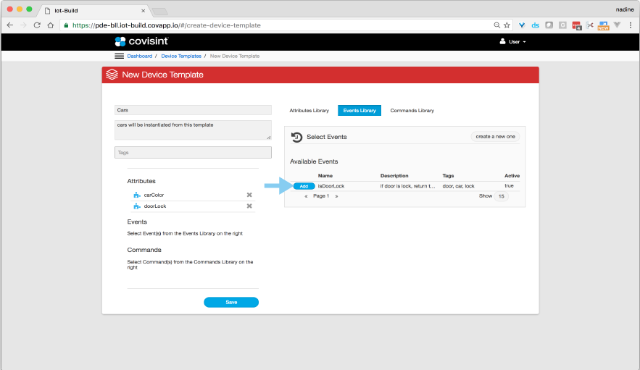
Task: Reload the page in the browser
Action: [x=36, y=25]
